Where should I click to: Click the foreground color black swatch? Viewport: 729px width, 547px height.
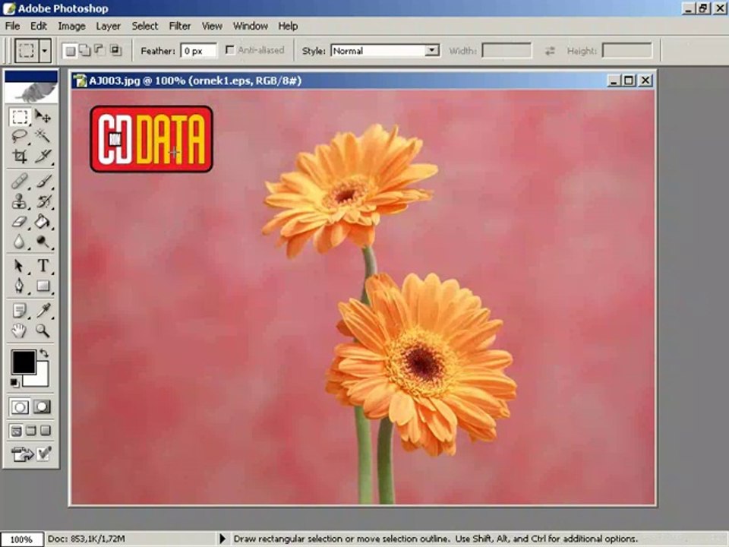coord(22,360)
